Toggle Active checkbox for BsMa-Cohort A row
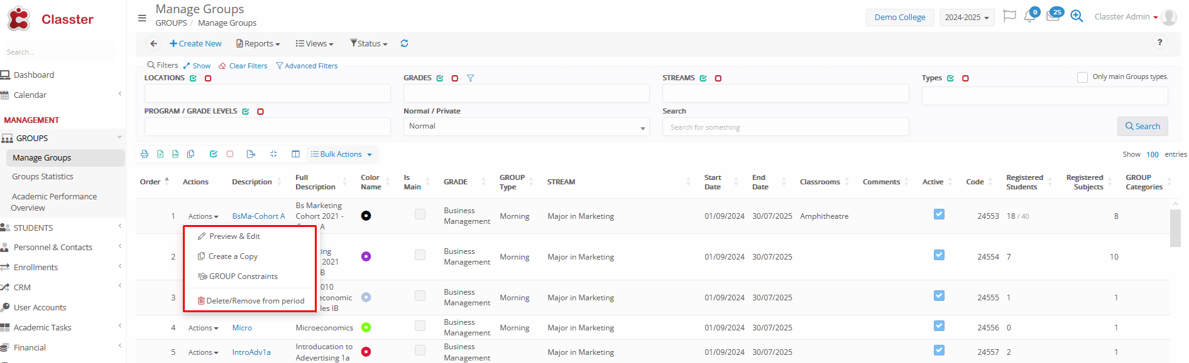 click(x=939, y=214)
